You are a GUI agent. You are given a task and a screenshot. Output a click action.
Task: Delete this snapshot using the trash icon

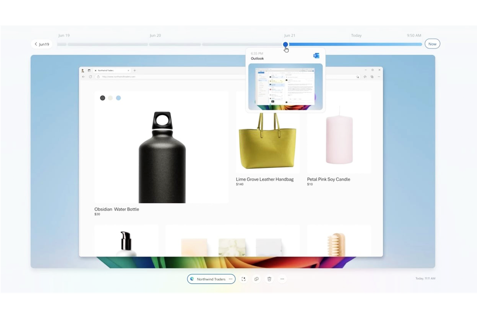269,279
